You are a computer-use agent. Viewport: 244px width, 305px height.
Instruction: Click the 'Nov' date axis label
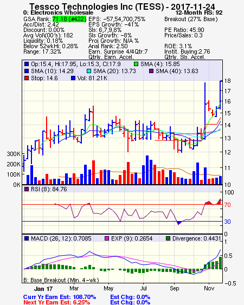click(209, 288)
